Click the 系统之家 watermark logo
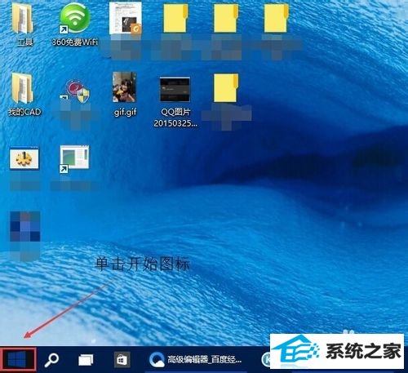408x373 pixels. [337, 352]
